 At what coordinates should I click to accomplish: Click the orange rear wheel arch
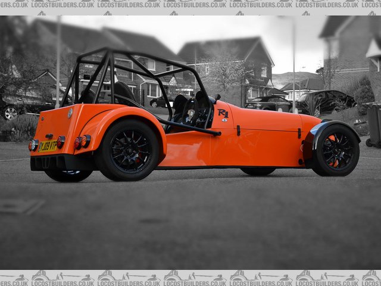click(x=119, y=118)
